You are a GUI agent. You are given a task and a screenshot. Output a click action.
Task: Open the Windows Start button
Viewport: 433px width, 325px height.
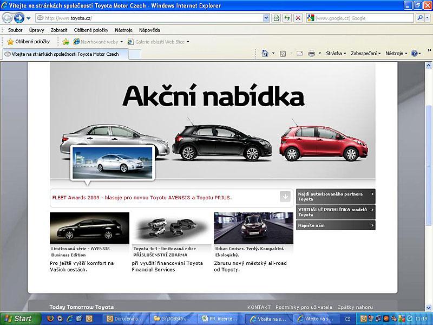point(20,318)
